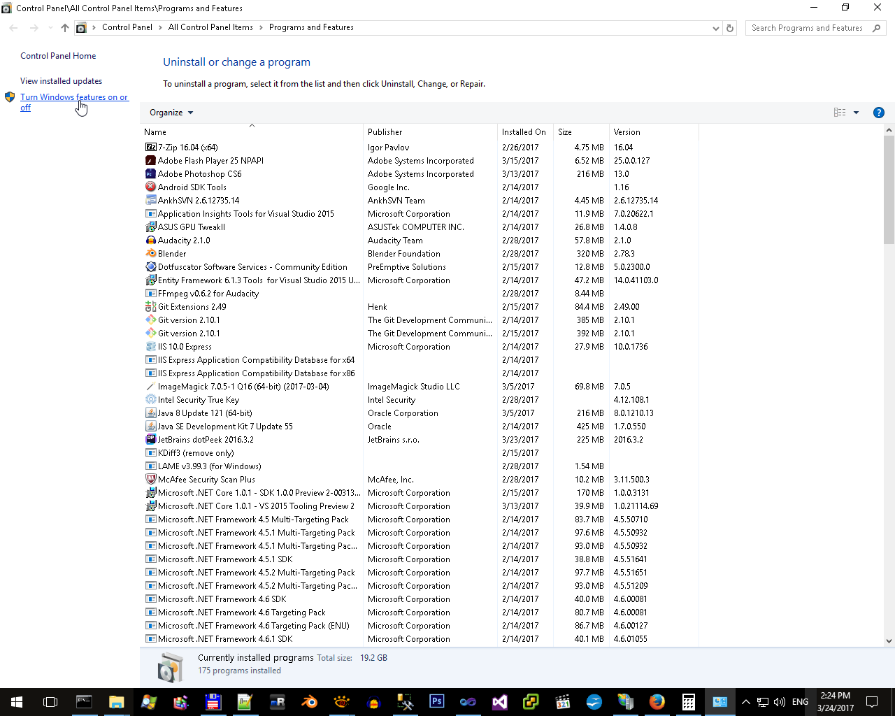The height and width of the screenshot is (716, 895).
Task: Click the Git version size cell 385 MB
Action: pyautogui.click(x=590, y=320)
